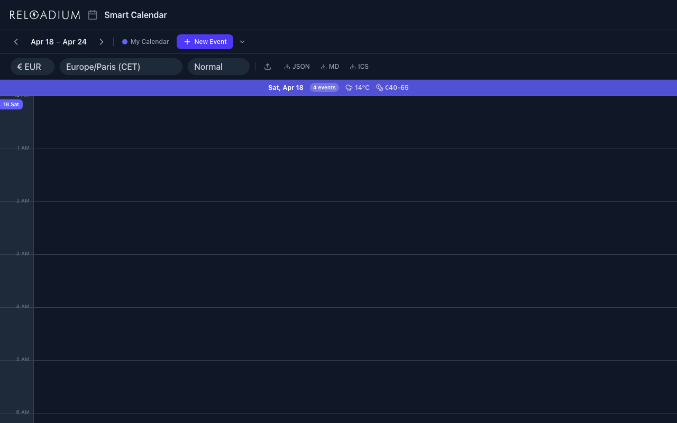
Task: Click the calendar icon beside Smart Calendar
Action: click(x=92, y=15)
